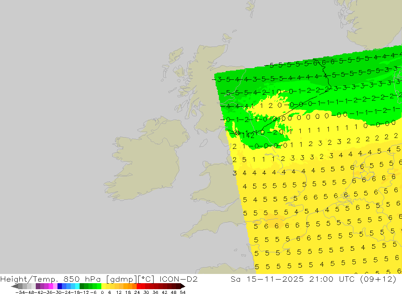Image resolution: width=402 pixels, height=294 pixels.
Task: Click the '(09+12)' forecast run label
Action: (378, 279)
